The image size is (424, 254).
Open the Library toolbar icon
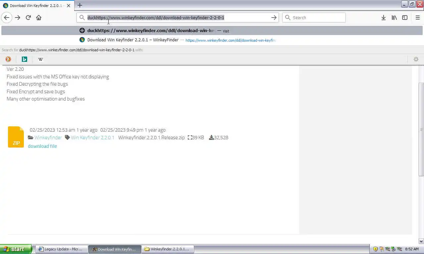(394, 18)
